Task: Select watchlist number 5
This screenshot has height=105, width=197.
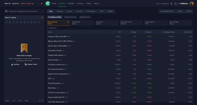Action: tap(21, 22)
